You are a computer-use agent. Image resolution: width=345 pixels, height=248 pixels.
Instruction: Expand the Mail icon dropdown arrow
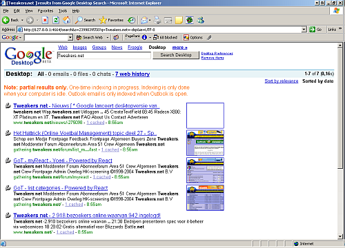(150, 20)
